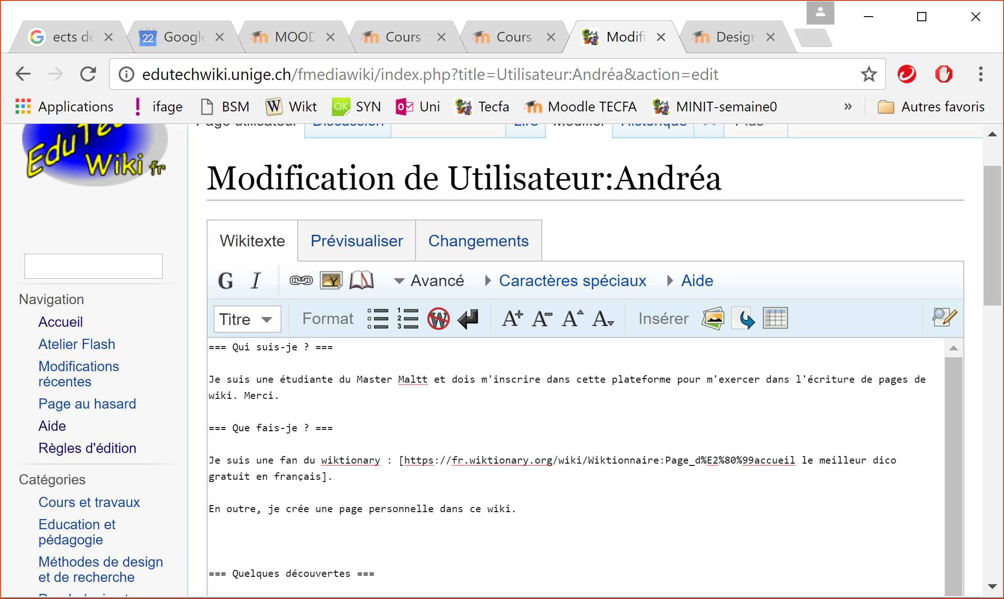
Task: Insert redirect blue arrow icon
Action: tap(744, 318)
